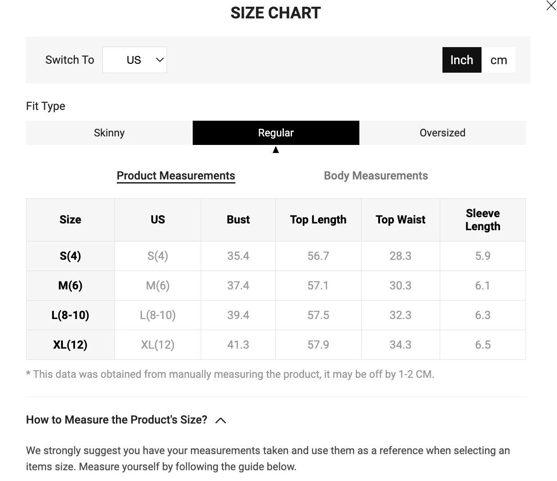Select the Regular fit type
The height and width of the screenshot is (481, 557).
tap(276, 133)
